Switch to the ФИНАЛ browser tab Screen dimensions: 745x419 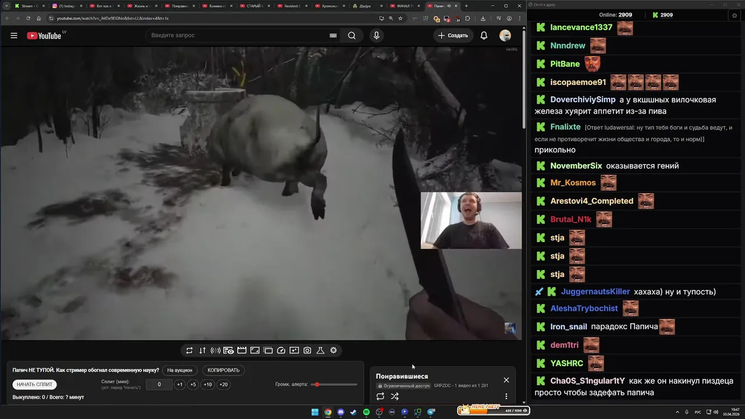point(404,6)
